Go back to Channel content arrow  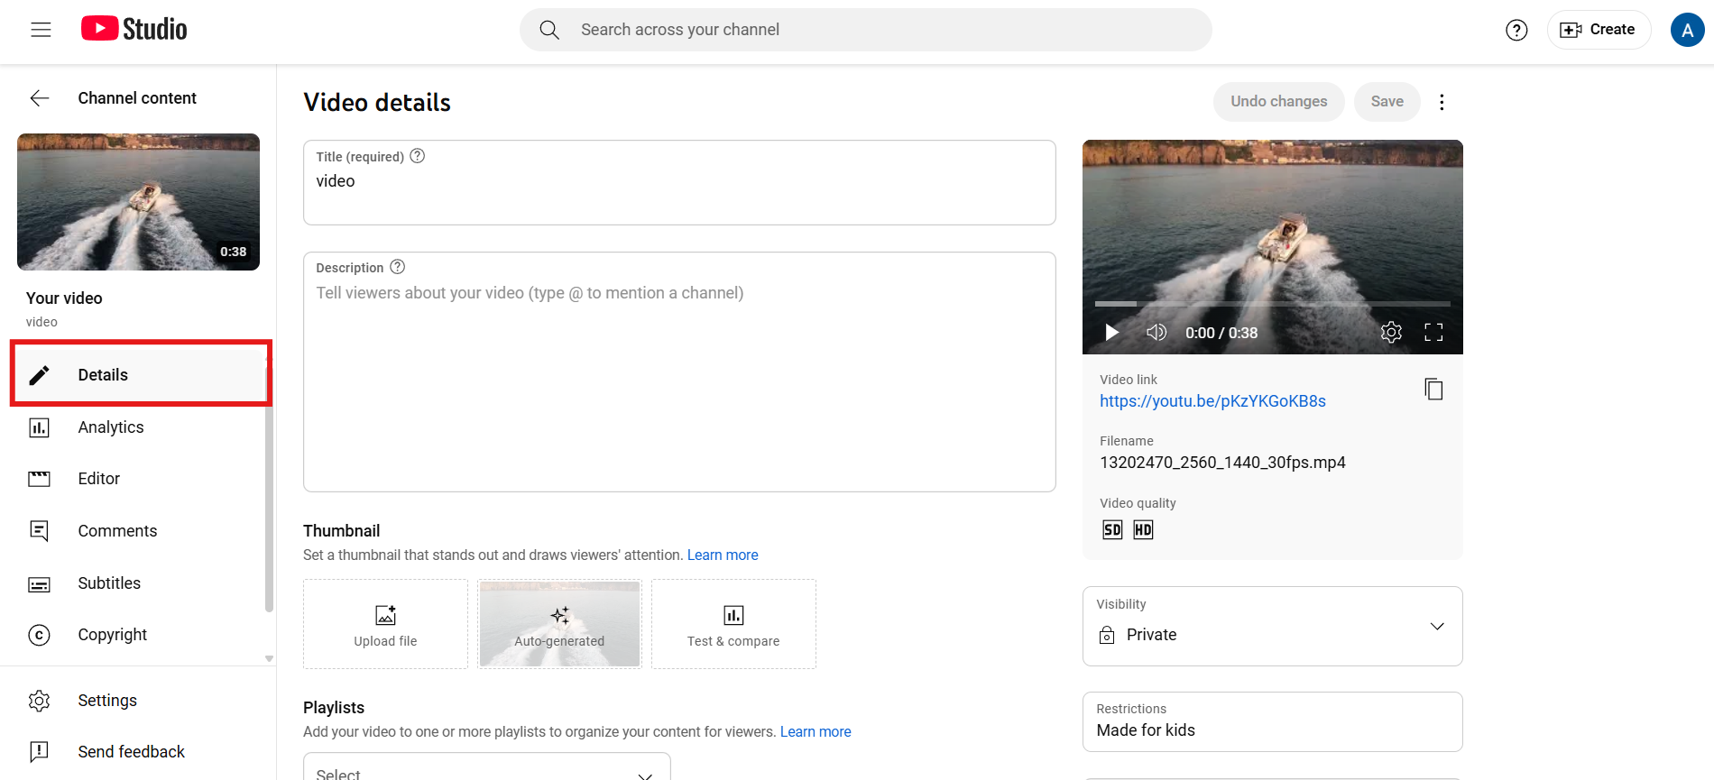[x=40, y=98]
